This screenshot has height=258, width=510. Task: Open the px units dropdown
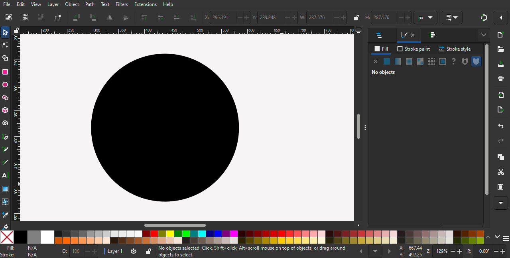[x=425, y=18]
